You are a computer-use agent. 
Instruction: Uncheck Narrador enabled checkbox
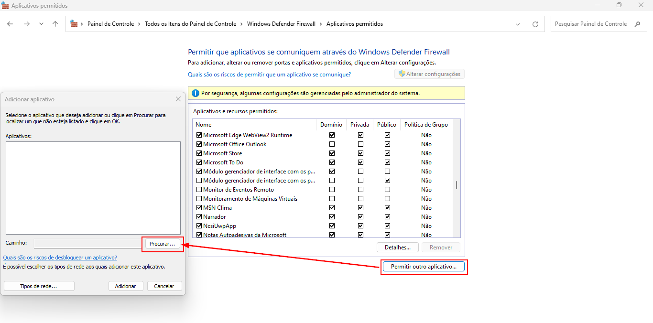(x=199, y=217)
